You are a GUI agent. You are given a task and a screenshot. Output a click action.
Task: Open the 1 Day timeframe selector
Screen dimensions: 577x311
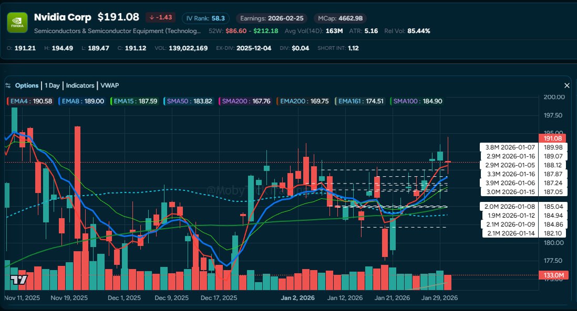[x=53, y=85]
